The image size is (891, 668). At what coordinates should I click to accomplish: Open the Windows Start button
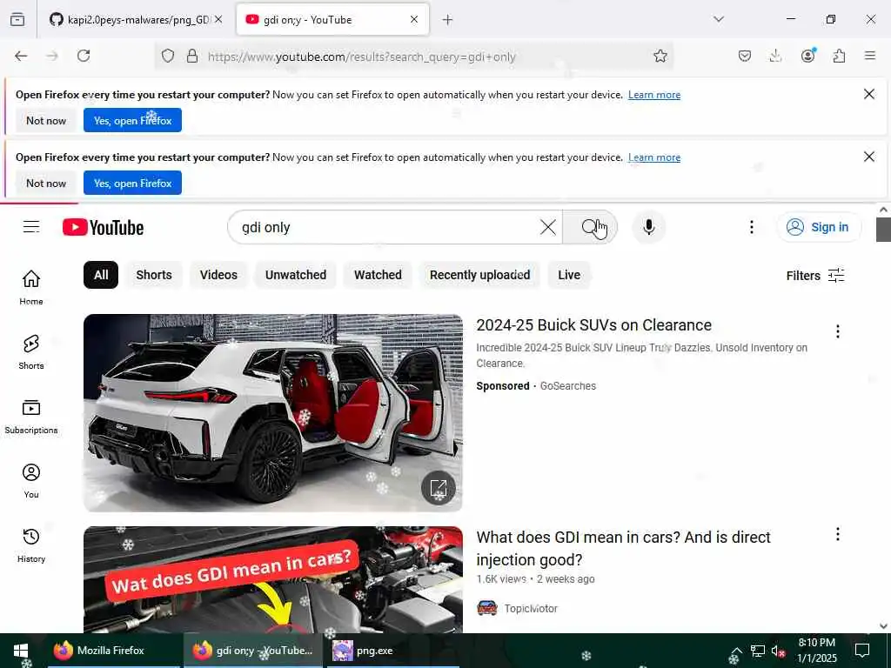(21, 651)
